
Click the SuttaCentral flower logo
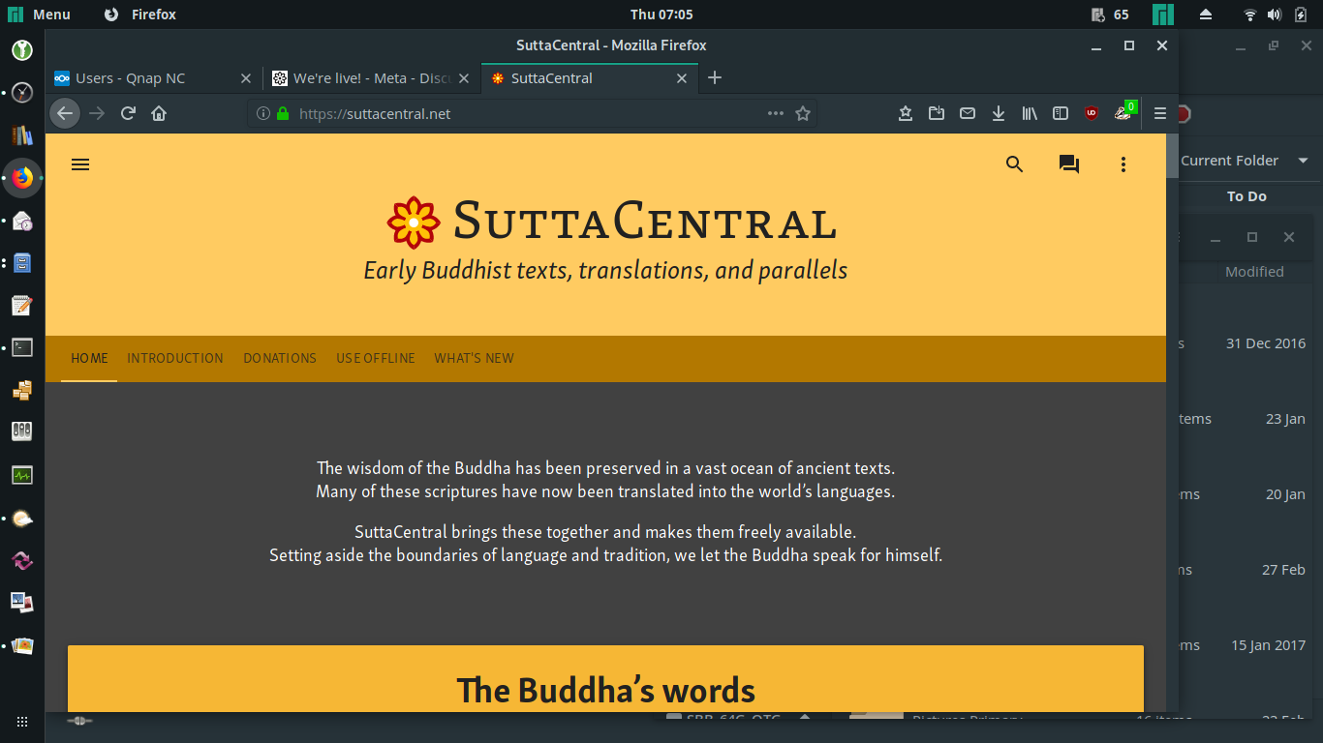pos(414,223)
